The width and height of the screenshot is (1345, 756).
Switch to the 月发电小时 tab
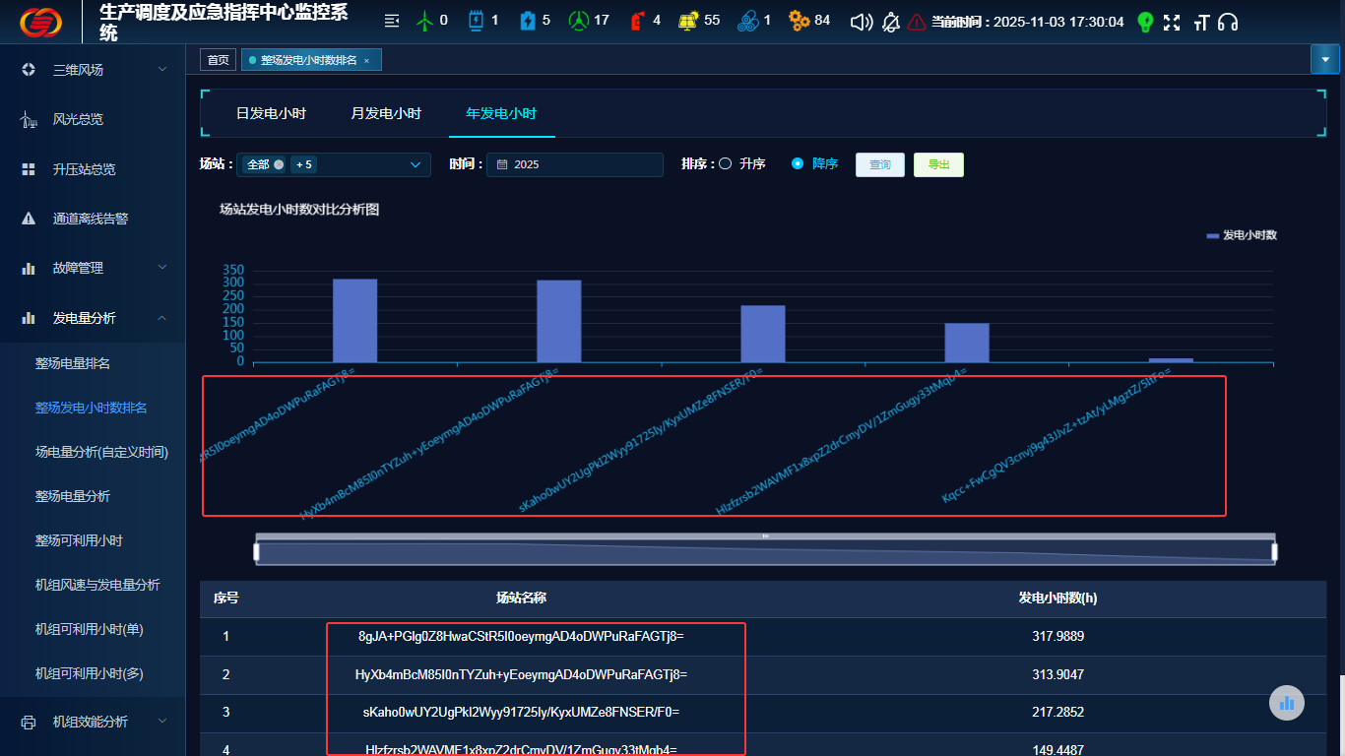click(x=386, y=114)
